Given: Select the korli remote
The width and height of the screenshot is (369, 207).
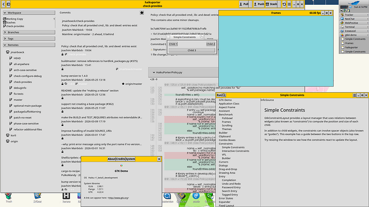Looking at the screenshot, I should coord(13,136).
